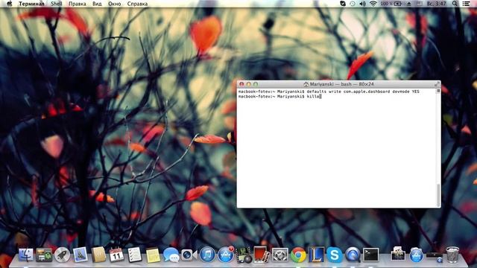Open Mission Control in the Dock
The image size is (477, 268).
(x=44, y=255)
